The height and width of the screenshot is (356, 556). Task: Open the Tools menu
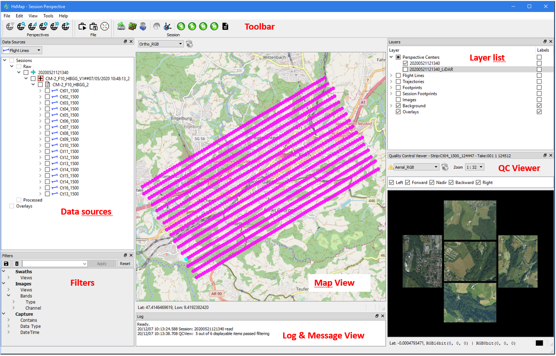click(48, 16)
